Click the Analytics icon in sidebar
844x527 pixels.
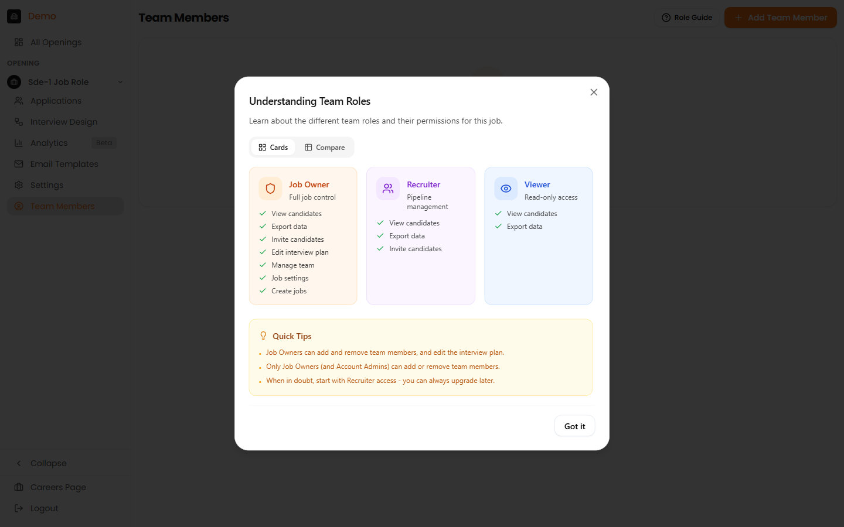coord(19,143)
